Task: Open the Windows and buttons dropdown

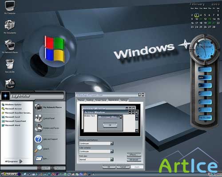Action: (x=96, y=143)
